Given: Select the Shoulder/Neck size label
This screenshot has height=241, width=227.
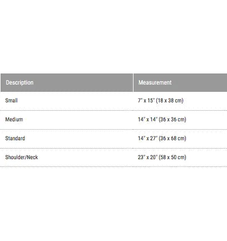Looking at the screenshot, I should [x=22, y=157].
